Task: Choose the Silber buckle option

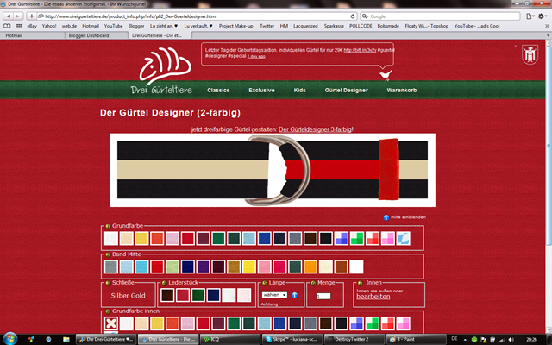Action: point(119,296)
